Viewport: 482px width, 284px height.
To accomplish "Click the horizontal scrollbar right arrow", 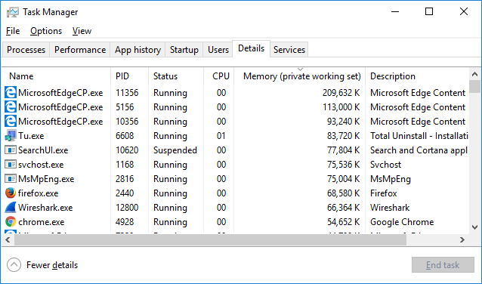I will 462,239.
